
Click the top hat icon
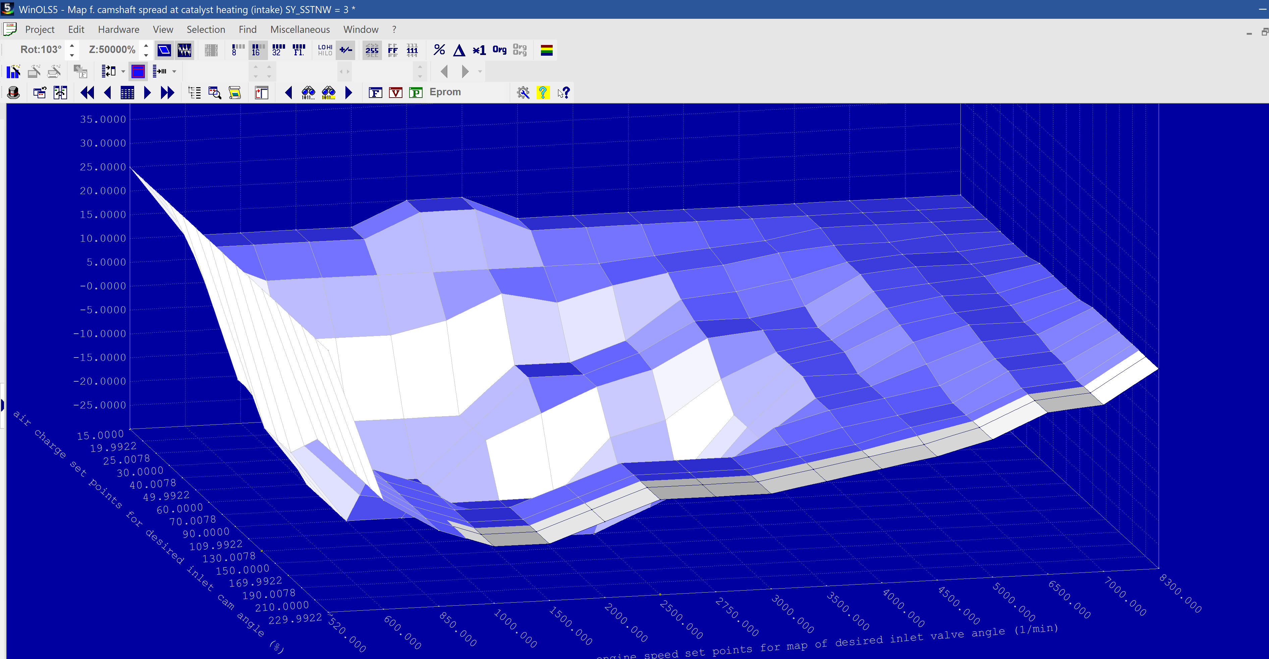(13, 93)
